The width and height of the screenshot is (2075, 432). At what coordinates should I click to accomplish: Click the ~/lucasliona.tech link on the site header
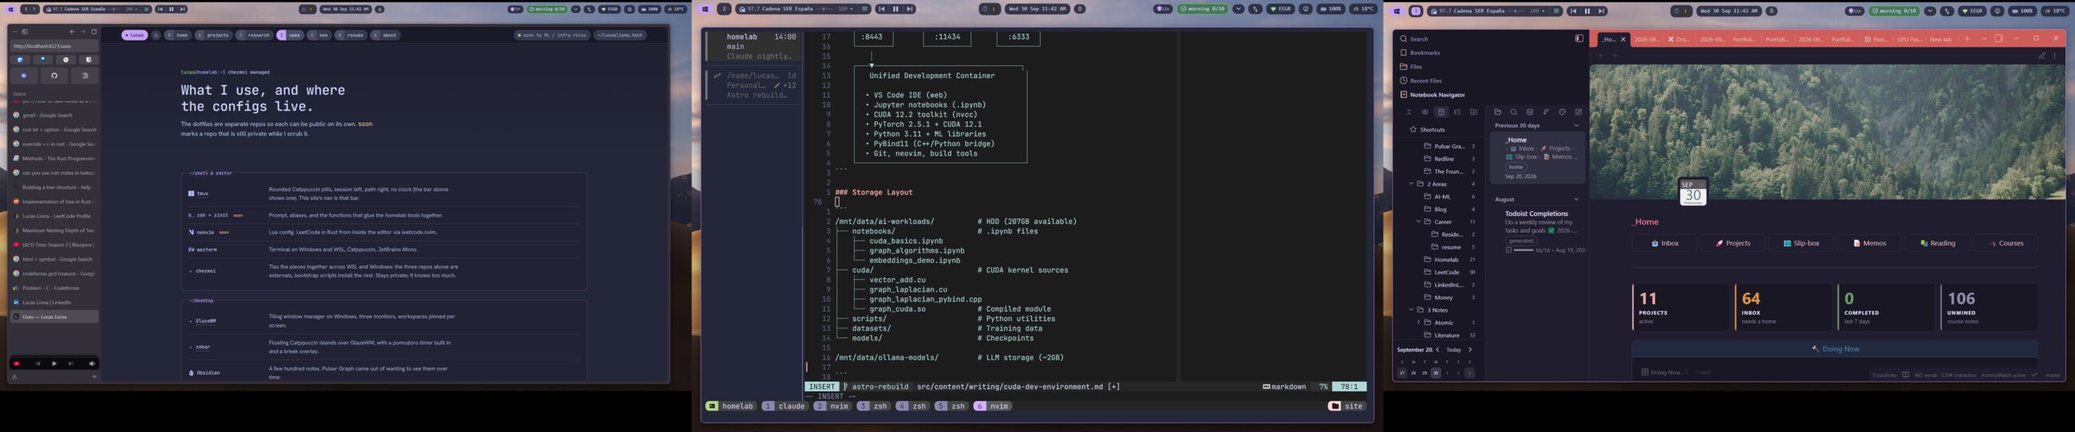point(619,35)
